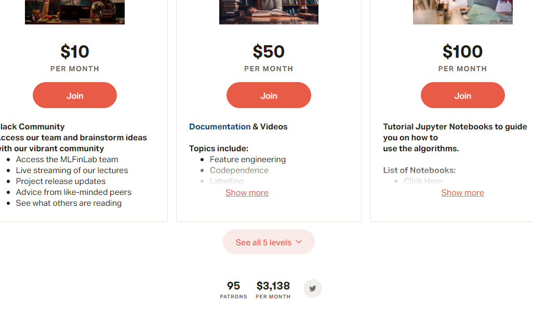The image size is (533, 315).
Task: Click the See all 5 levels text
Action: point(263,243)
